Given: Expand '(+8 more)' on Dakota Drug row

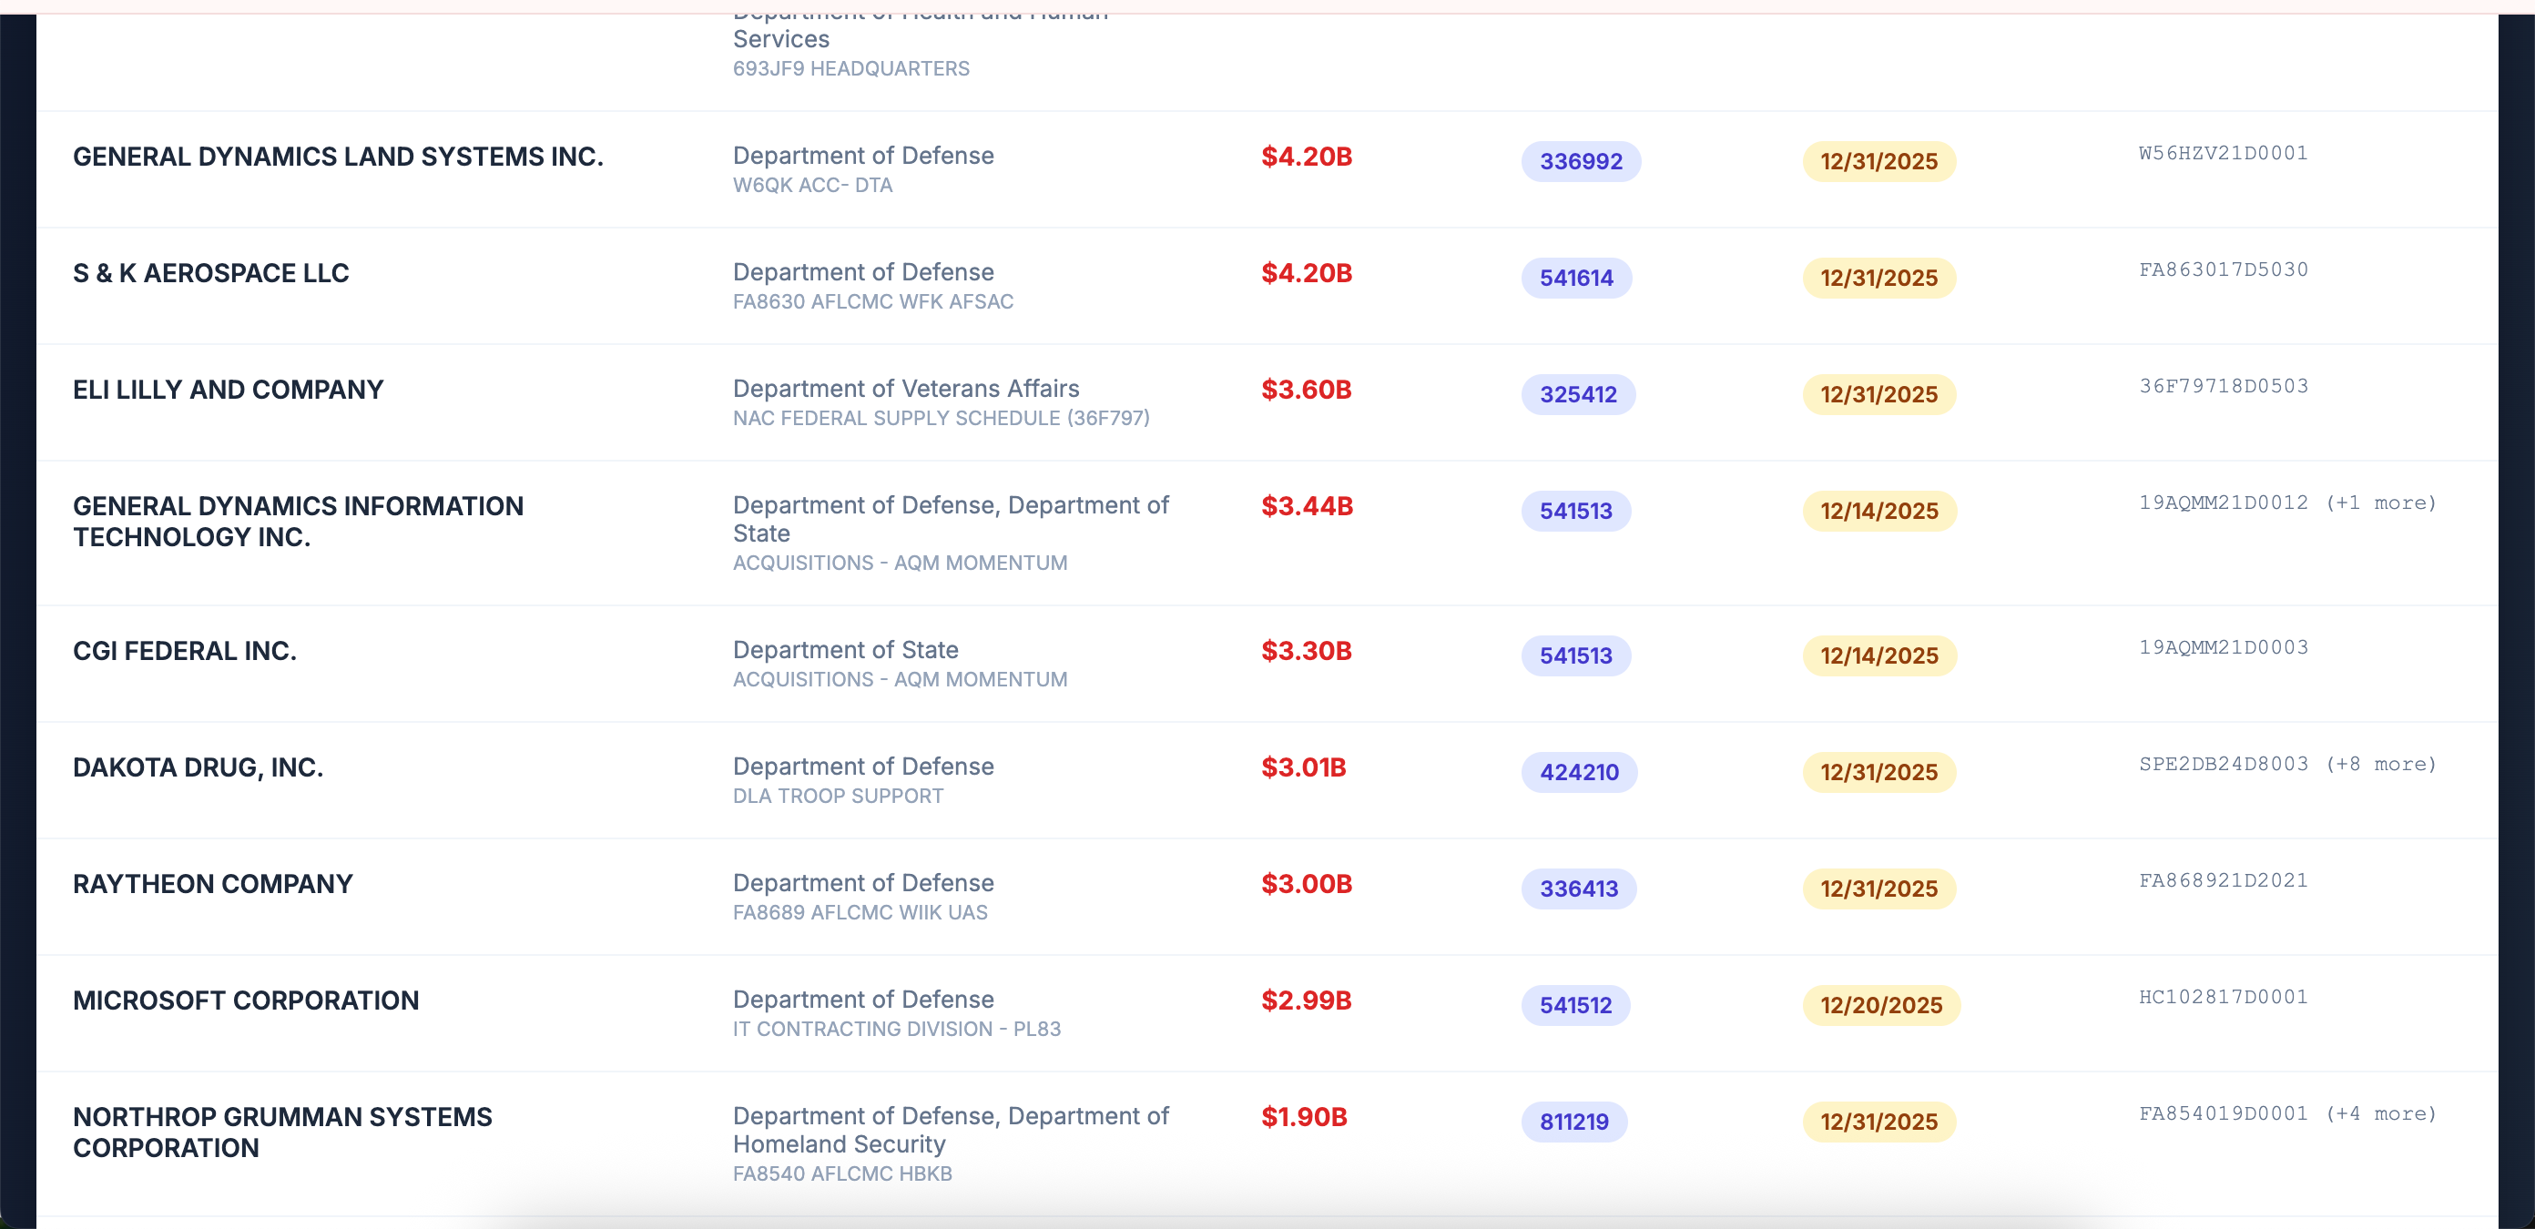Looking at the screenshot, I should point(2379,765).
